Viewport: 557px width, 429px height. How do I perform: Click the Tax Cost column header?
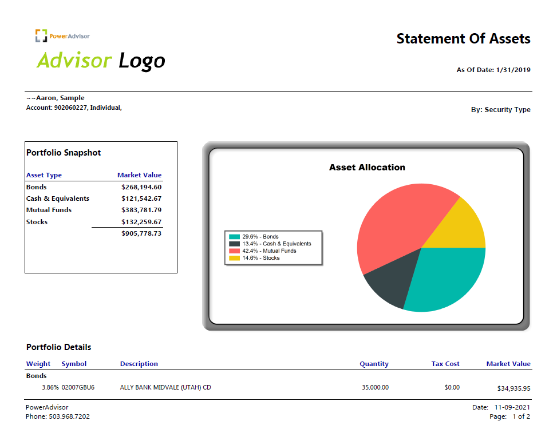tap(445, 364)
